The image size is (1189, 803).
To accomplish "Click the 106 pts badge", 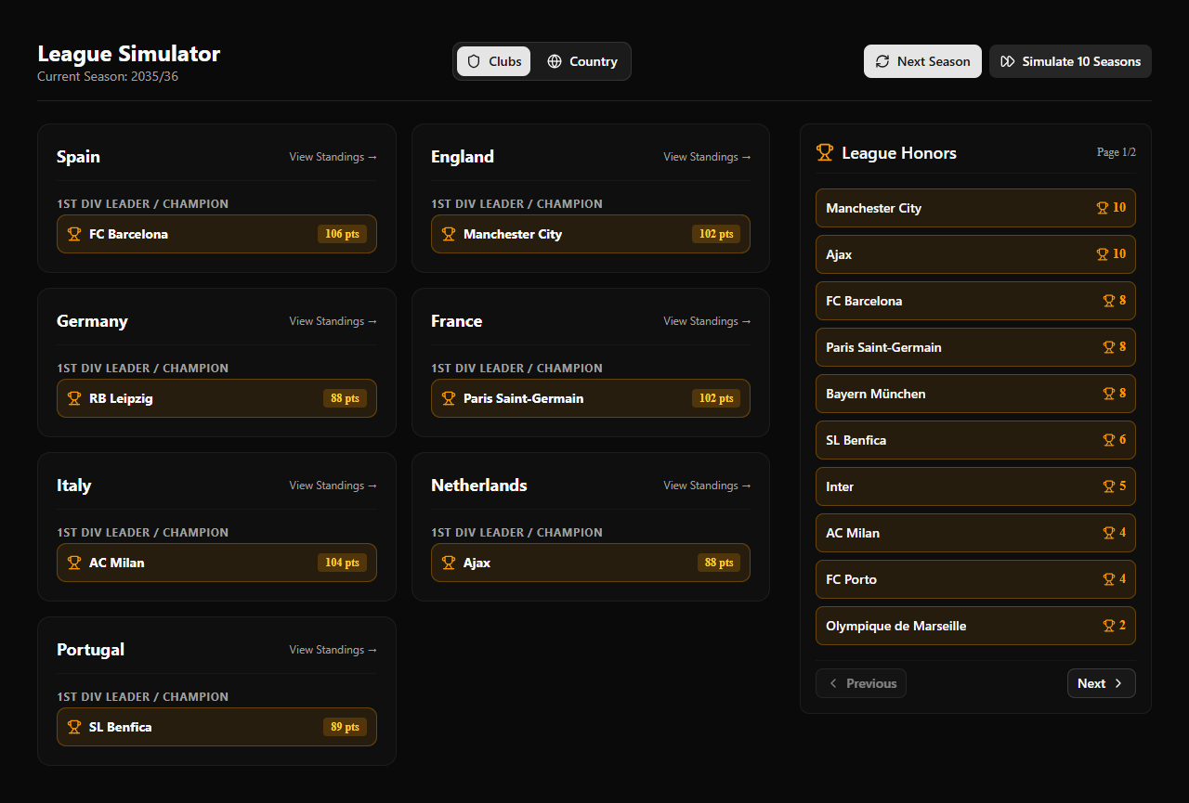I will (342, 234).
